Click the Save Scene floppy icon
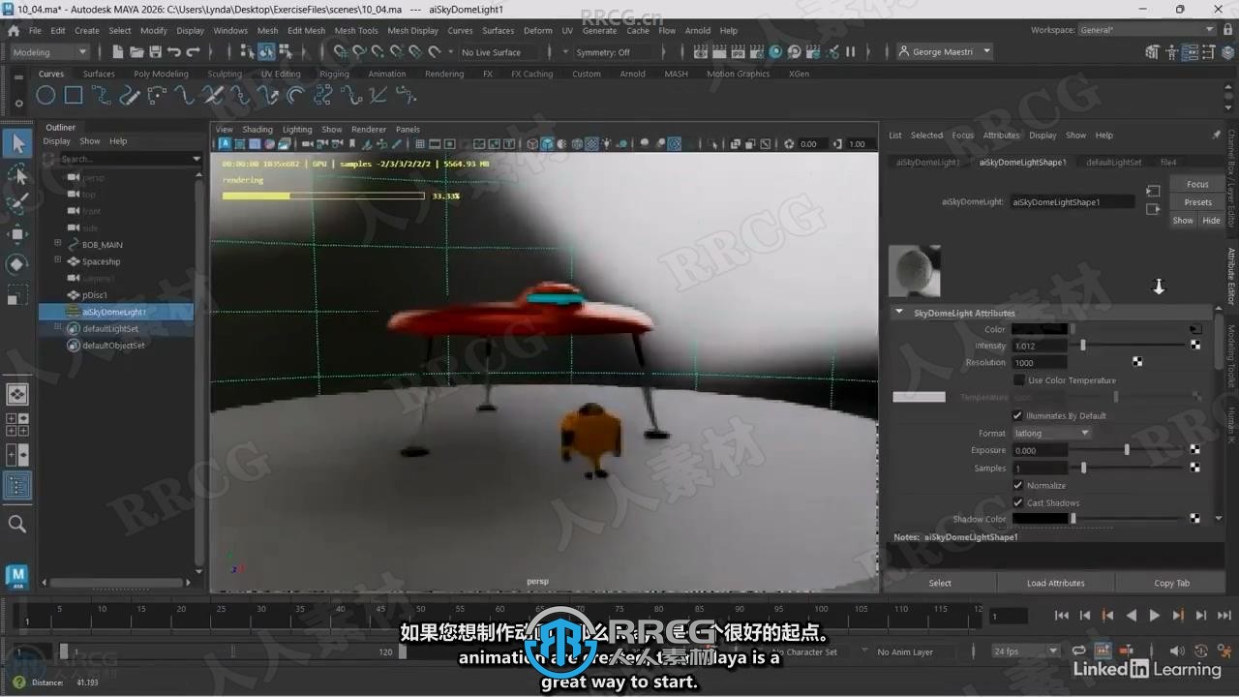This screenshot has width=1239, height=697. point(155,52)
